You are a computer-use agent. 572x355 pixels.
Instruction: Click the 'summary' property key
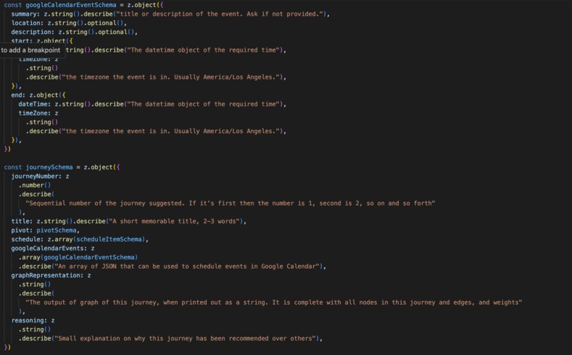point(24,14)
